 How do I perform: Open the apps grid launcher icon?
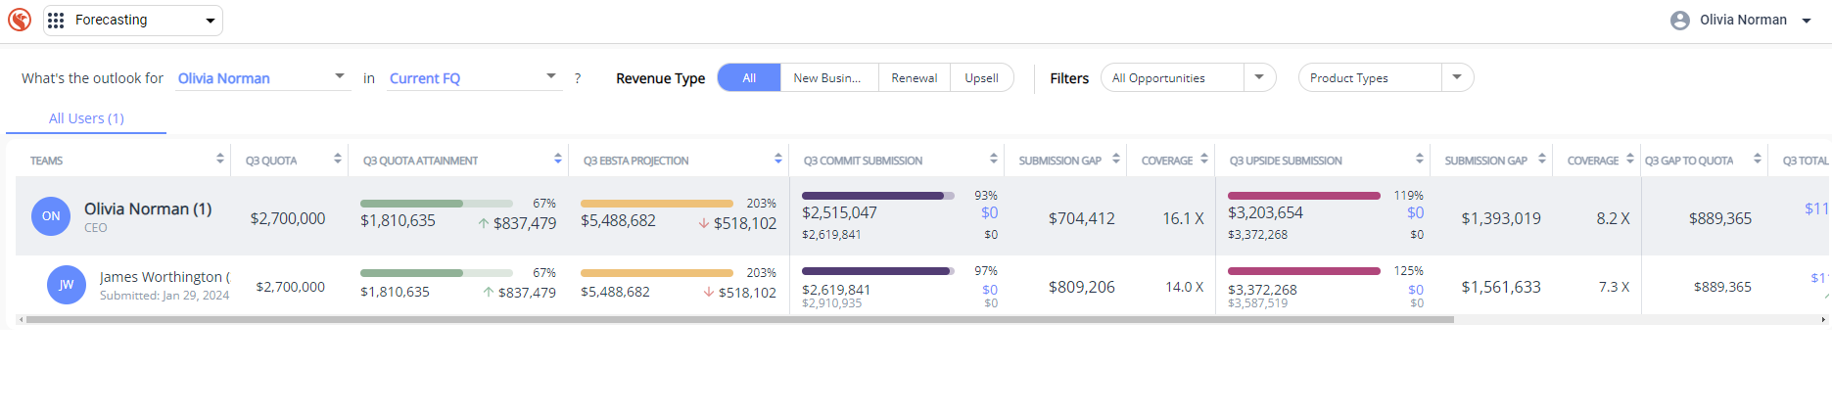click(56, 21)
